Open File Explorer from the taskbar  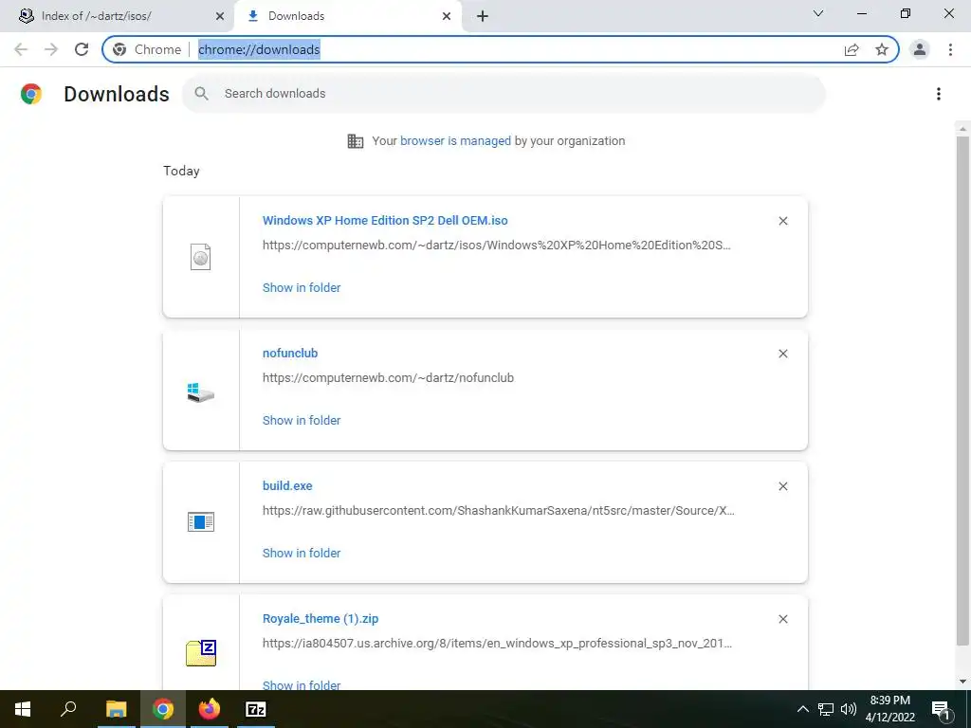point(116,709)
